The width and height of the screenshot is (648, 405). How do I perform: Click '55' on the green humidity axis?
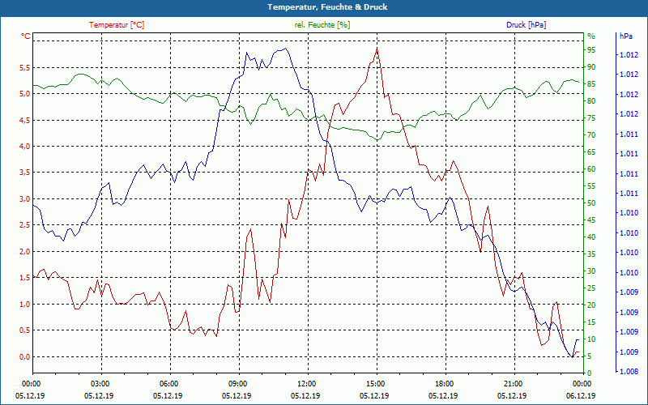pyautogui.click(x=591, y=186)
